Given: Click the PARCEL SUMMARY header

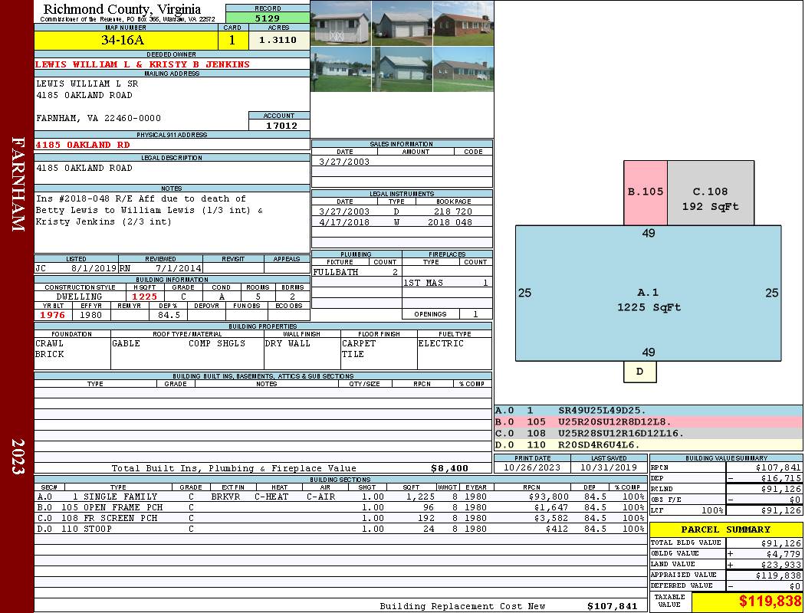Looking at the screenshot, I should (725, 529).
